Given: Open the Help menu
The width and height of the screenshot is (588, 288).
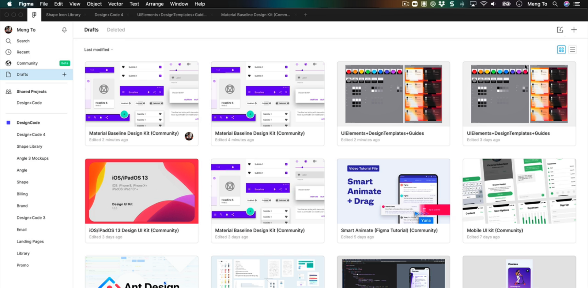Looking at the screenshot, I should (200, 4).
